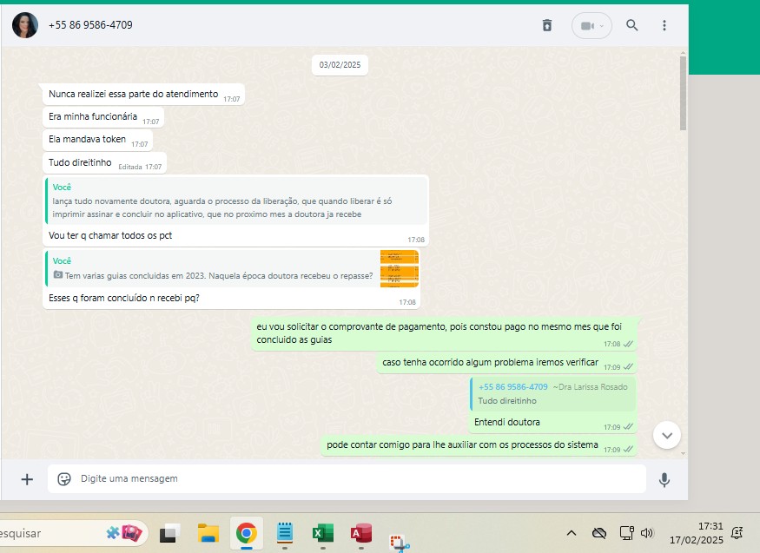Image resolution: width=760 pixels, height=553 pixels.
Task: Open contact info for +55 86 9586-4709
Action: coord(90,25)
